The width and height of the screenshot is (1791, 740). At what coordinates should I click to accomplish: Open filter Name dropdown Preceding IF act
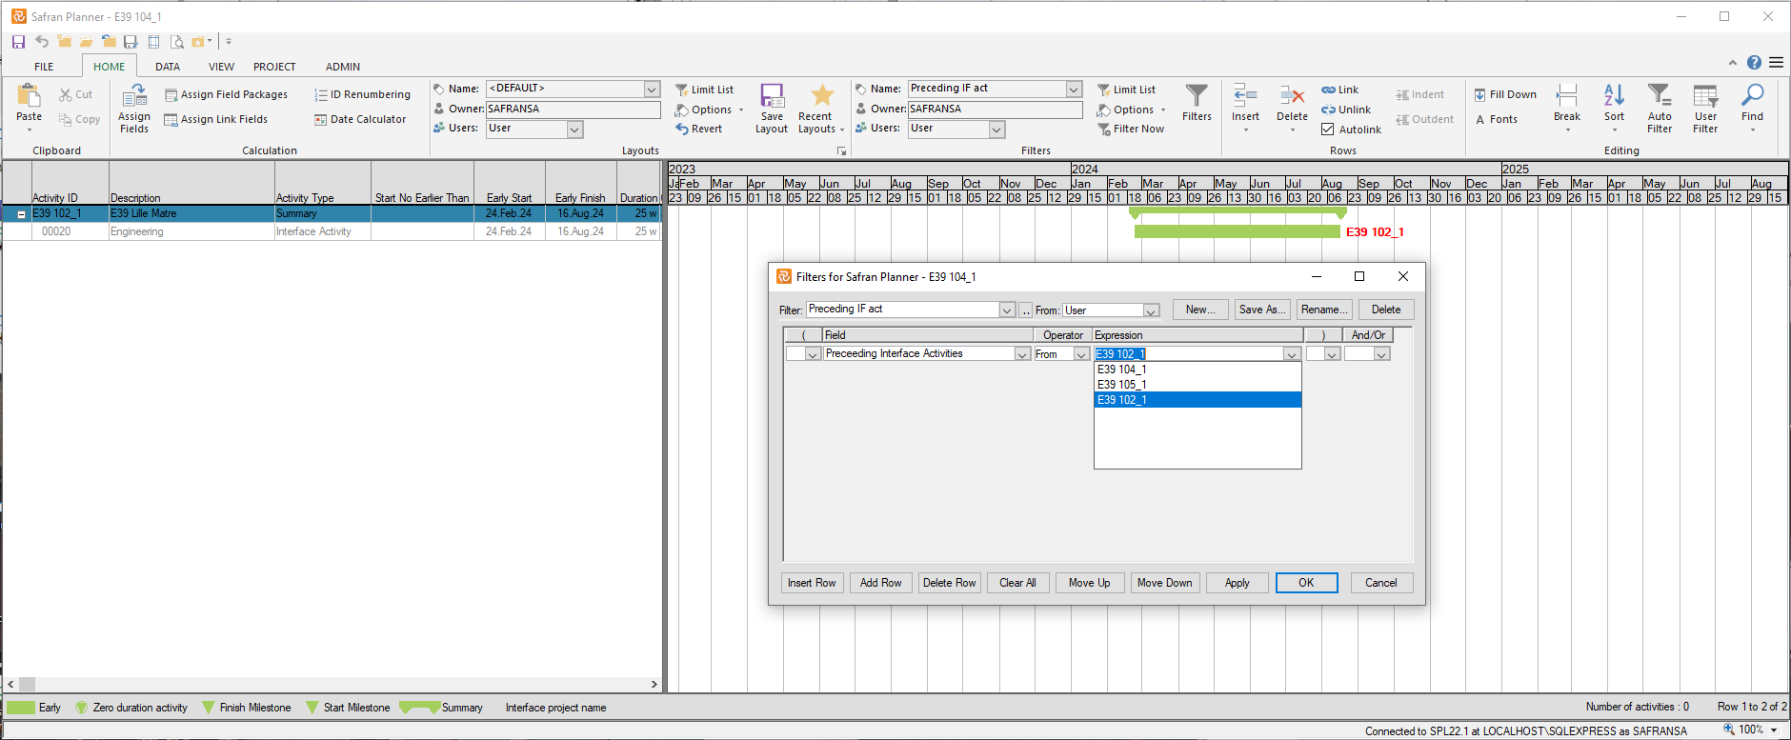point(1074,89)
